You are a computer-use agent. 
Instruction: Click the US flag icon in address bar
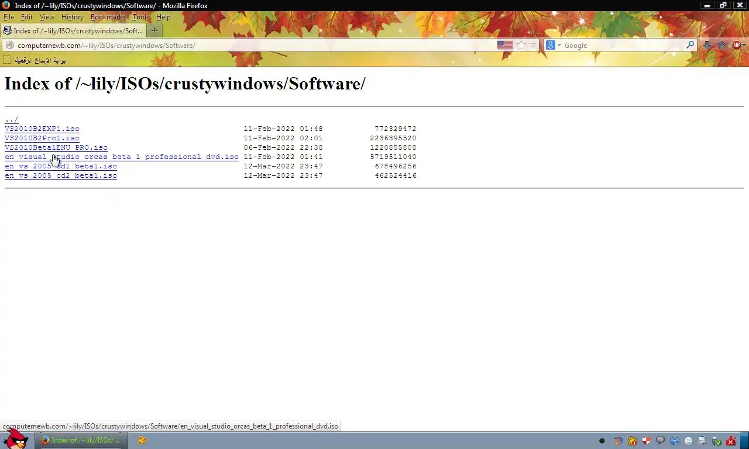pos(505,45)
